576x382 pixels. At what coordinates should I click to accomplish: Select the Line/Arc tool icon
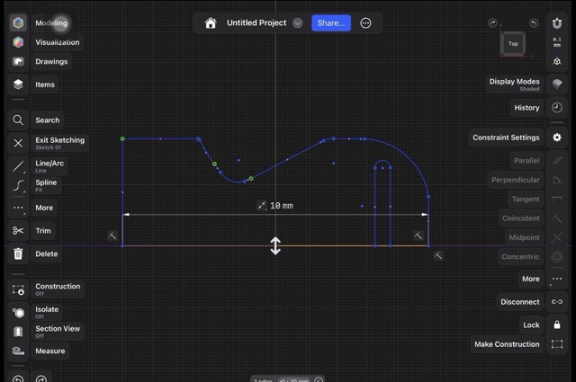coord(18,166)
